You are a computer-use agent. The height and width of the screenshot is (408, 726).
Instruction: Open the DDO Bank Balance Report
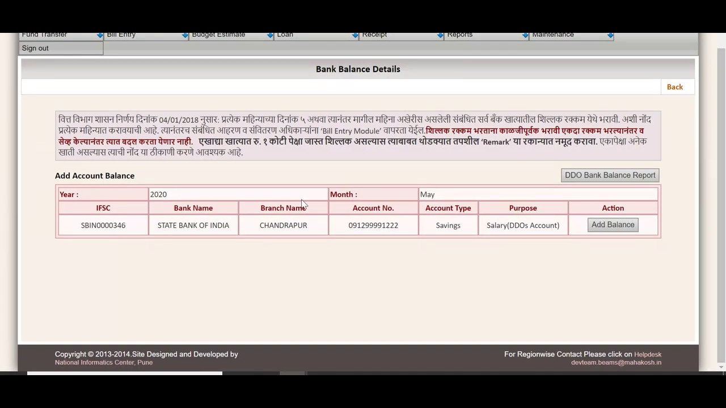(610, 175)
